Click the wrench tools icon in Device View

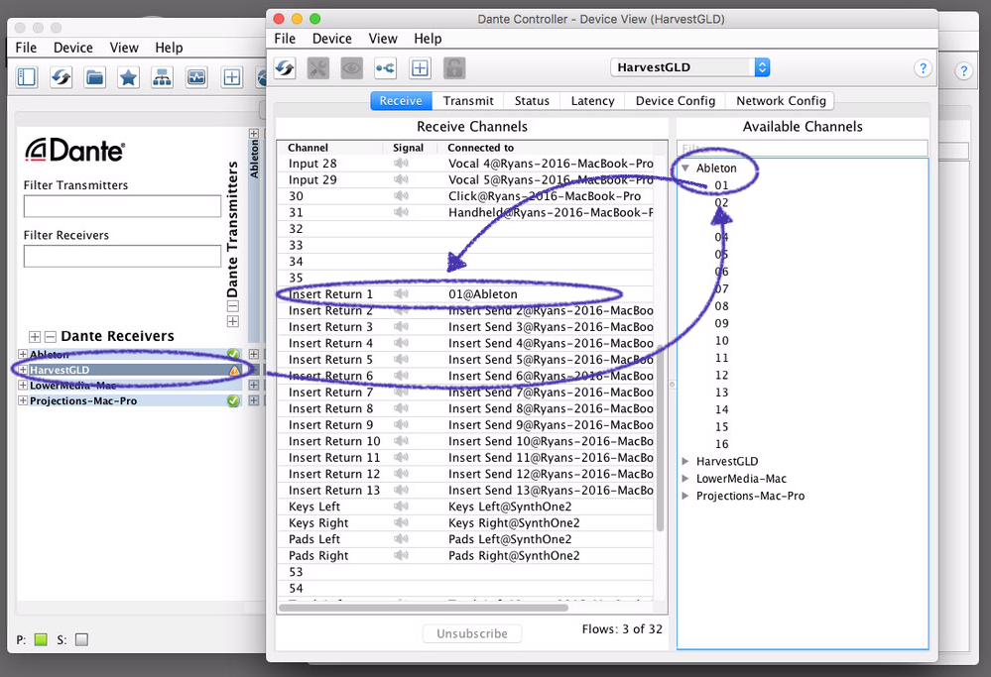(x=318, y=67)
